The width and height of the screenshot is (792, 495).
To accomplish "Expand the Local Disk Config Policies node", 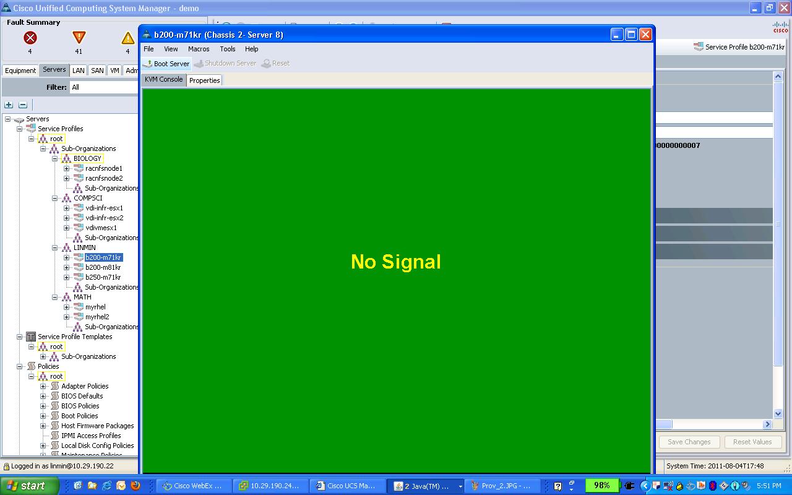I will click(43, 445).
